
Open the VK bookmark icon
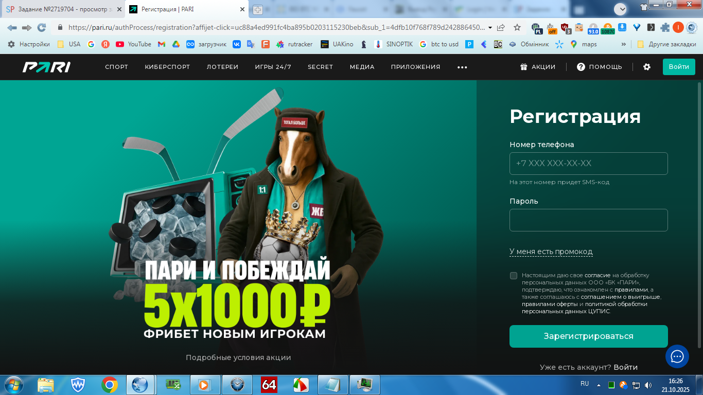237,44
